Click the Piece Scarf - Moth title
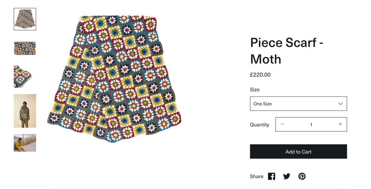 click(x=286, y=51)
